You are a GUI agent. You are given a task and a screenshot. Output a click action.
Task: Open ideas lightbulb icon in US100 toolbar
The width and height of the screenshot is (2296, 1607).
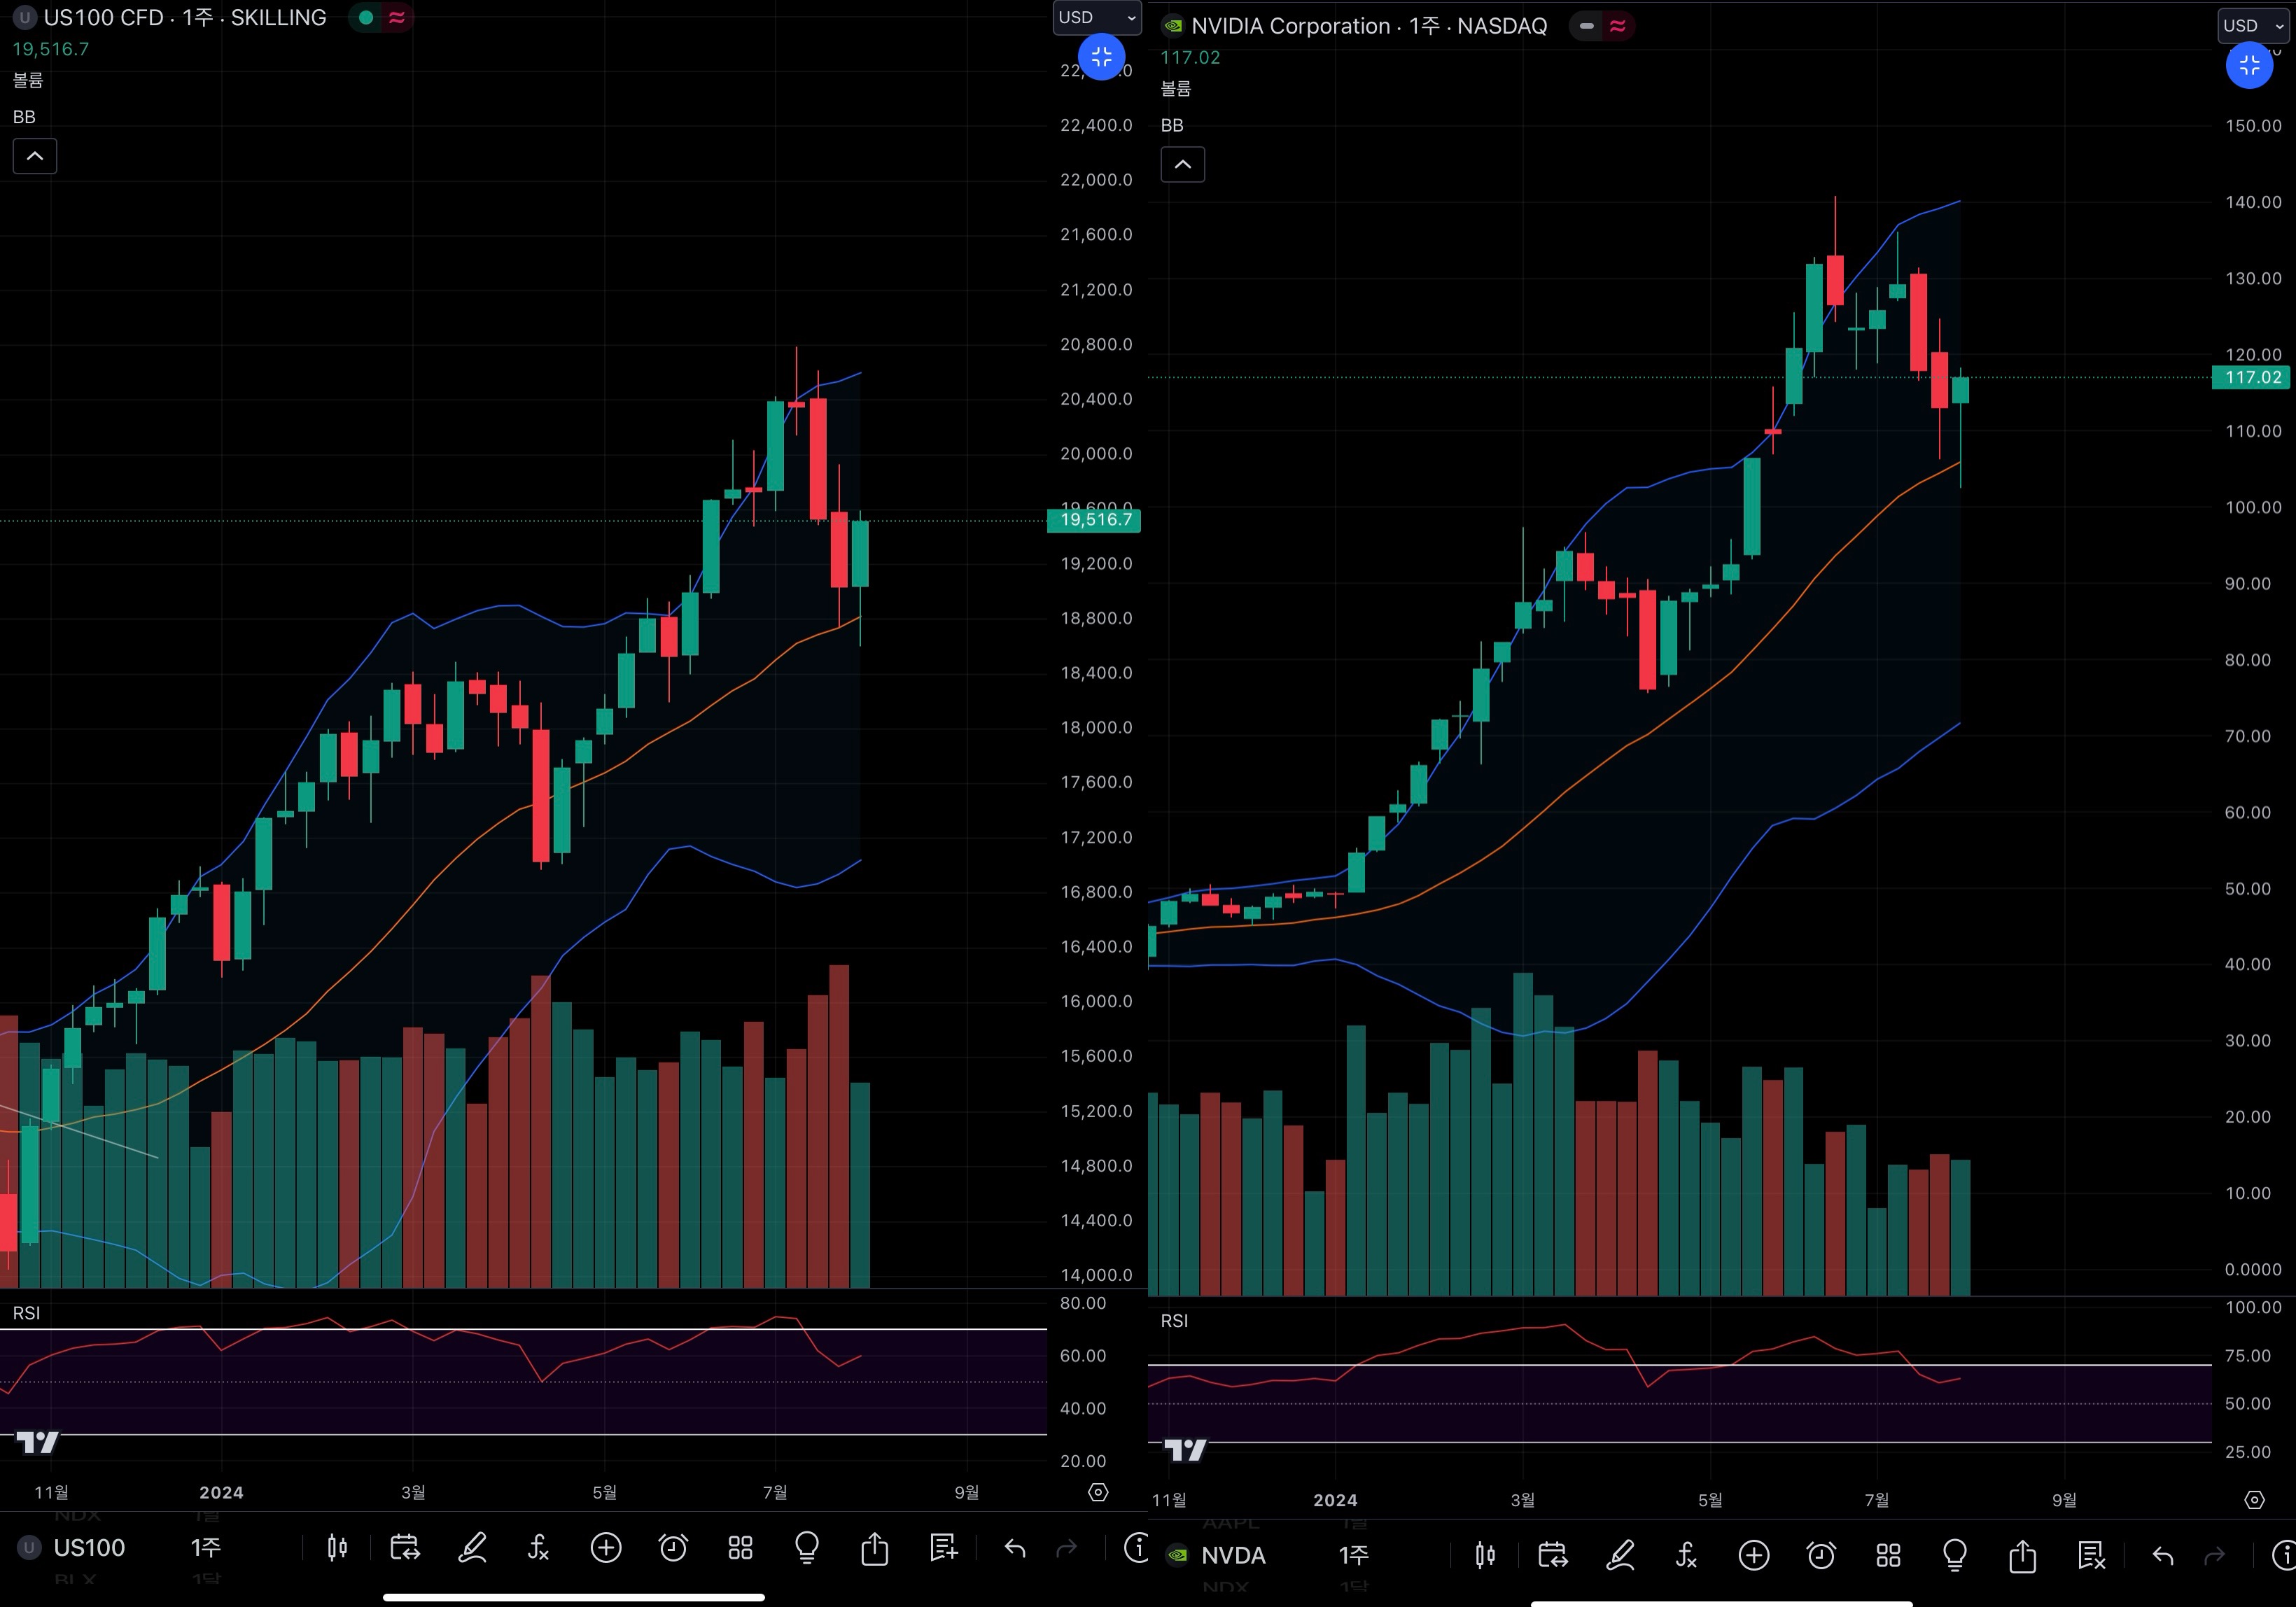[807, 1548]
